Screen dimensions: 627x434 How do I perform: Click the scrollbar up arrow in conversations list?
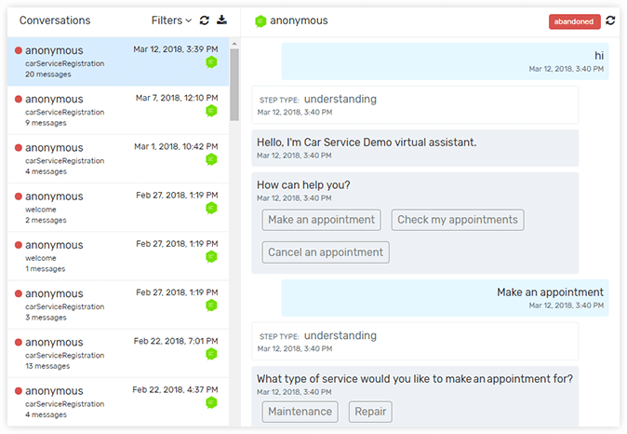point(234,43)
